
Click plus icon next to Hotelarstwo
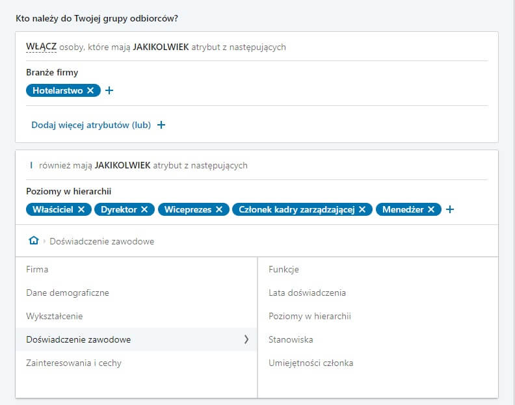109,91
